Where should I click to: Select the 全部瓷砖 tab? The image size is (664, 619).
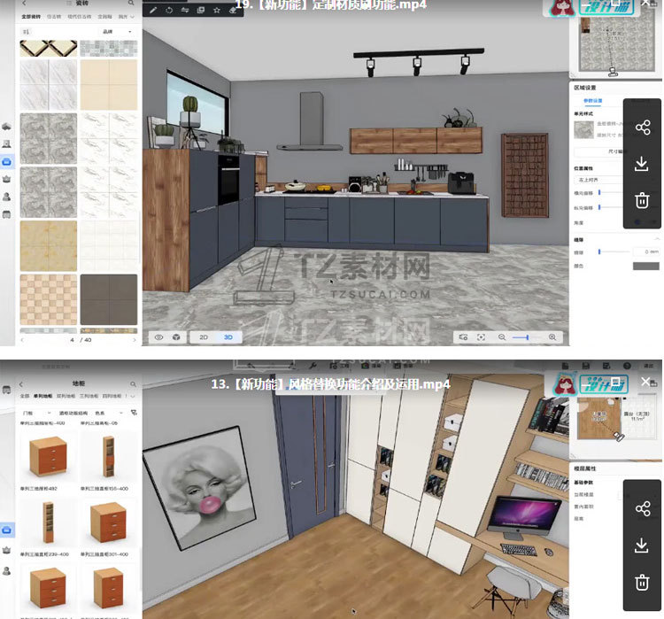pyautogui.click(x=31, y=17)
